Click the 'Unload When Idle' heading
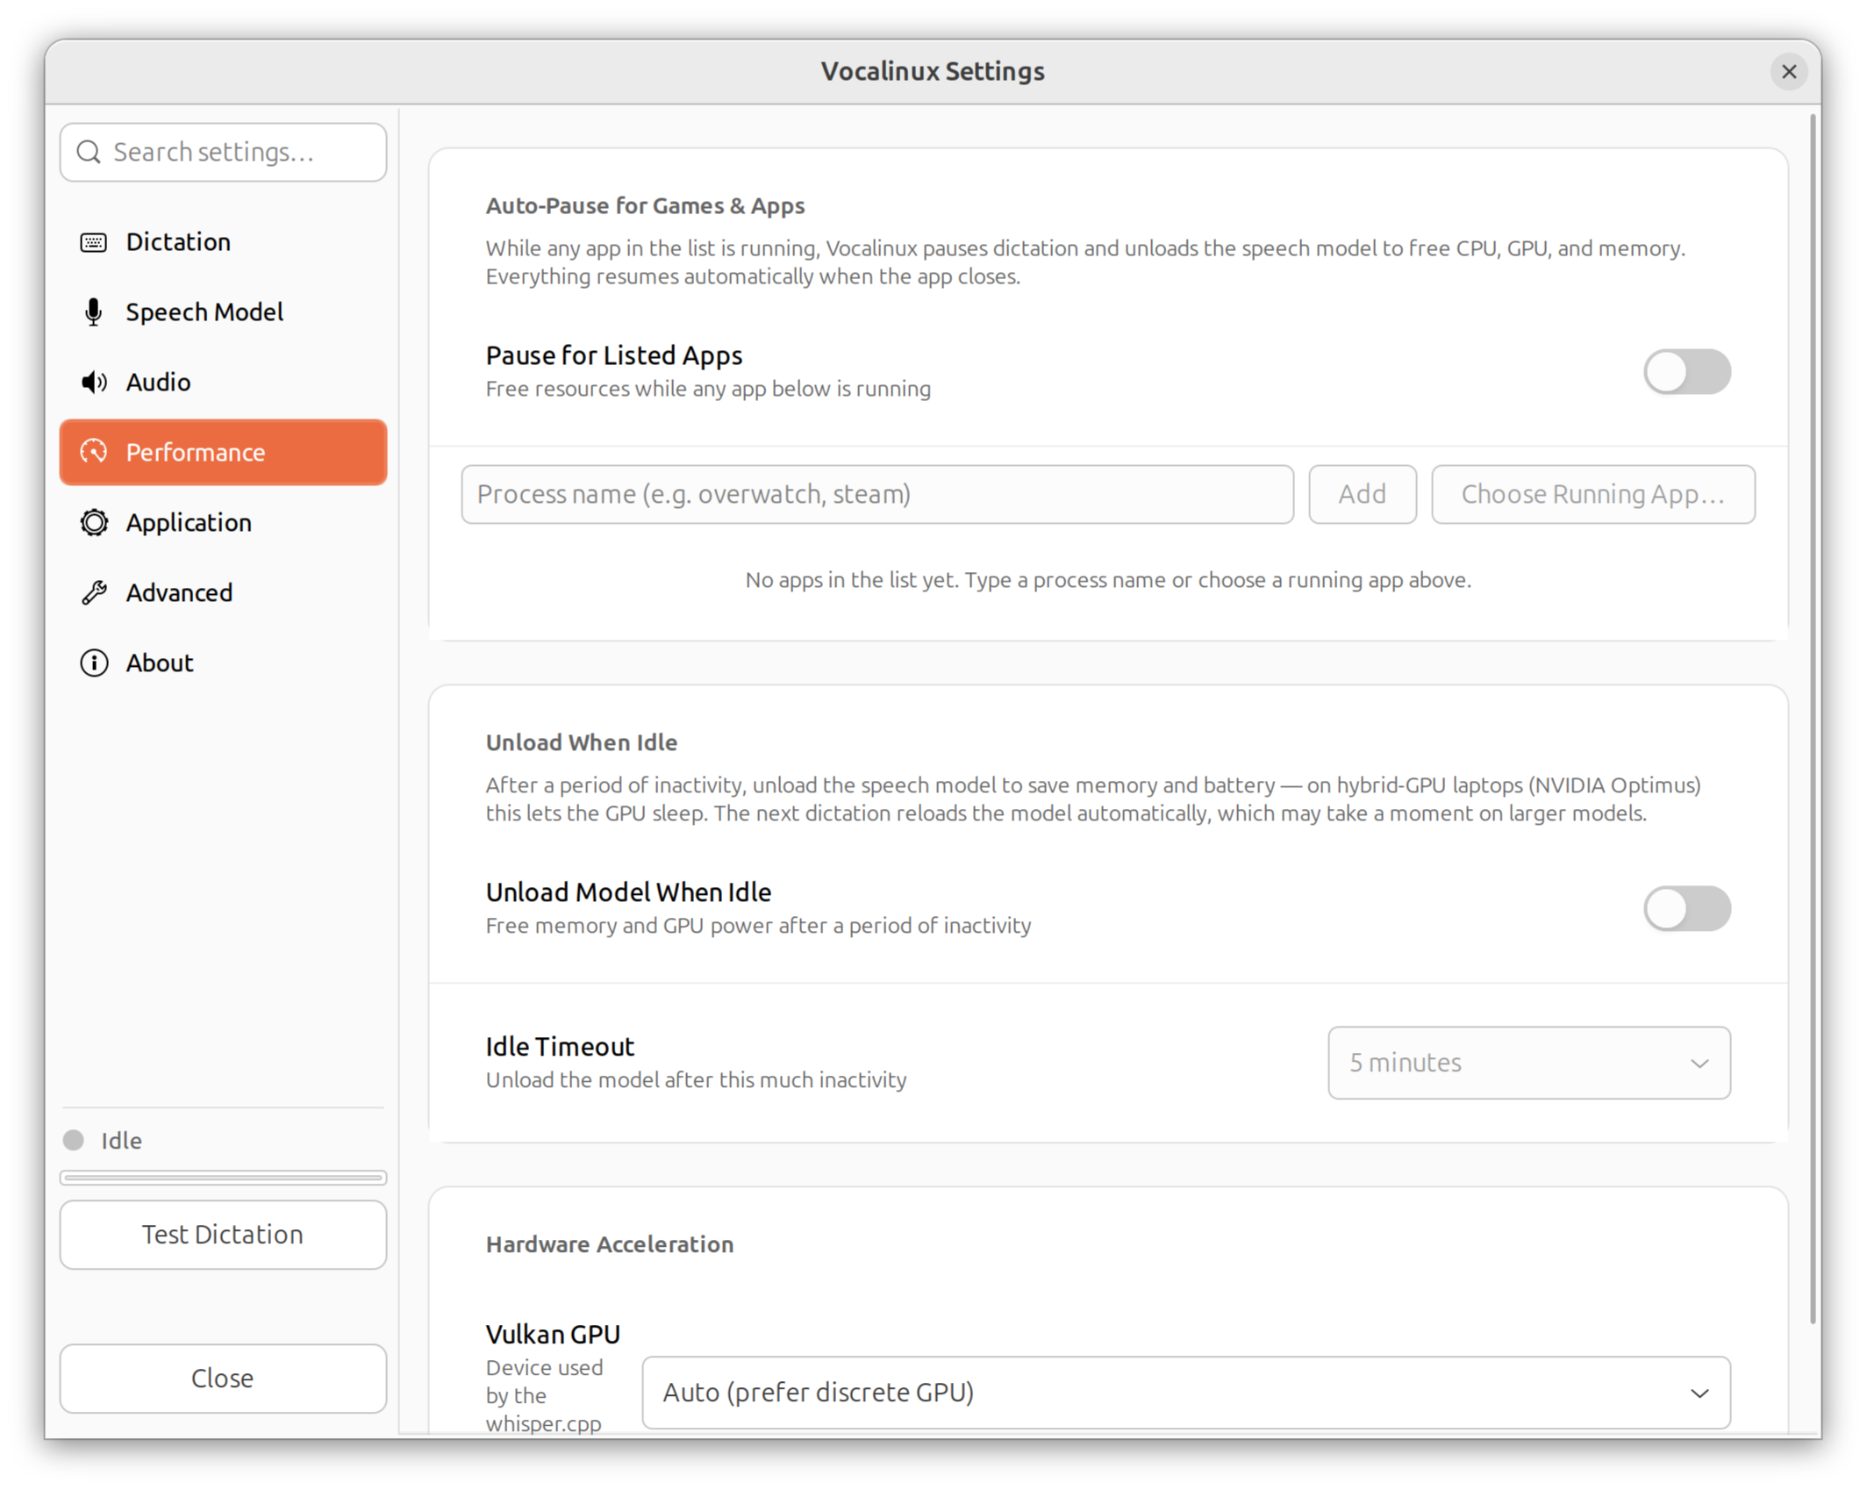The width and height of the screenshot is (1867, 1490). pos(581,743)
